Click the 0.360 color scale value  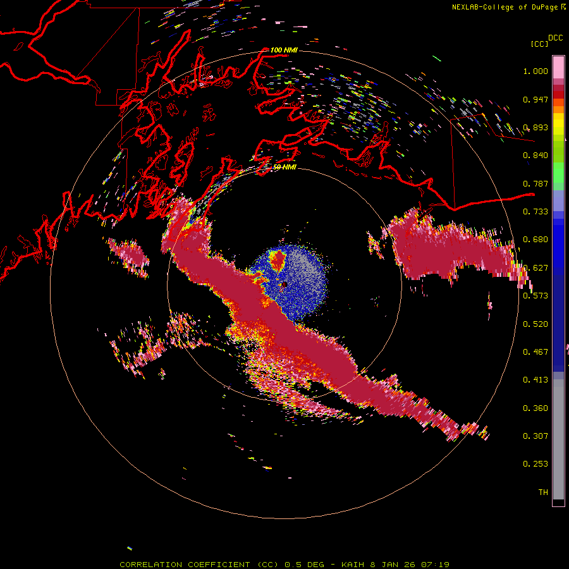535,408
